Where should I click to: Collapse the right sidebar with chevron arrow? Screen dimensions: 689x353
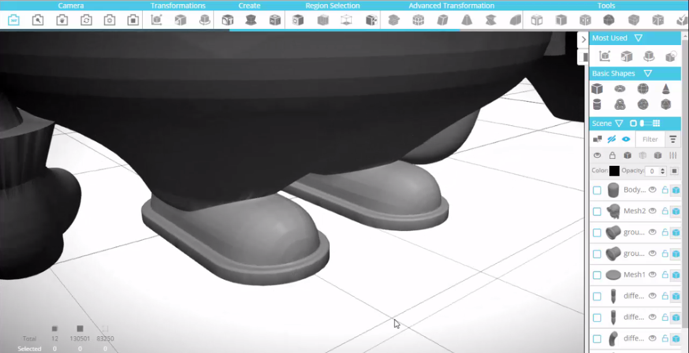point(583,39)
